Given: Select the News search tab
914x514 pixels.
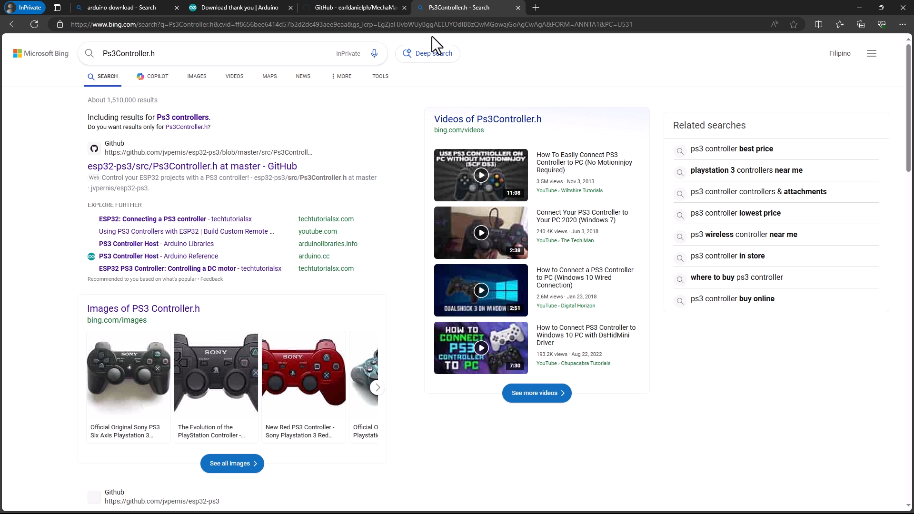Looking at the screenshot, I should pyautogui.click(x=303, y=76).
